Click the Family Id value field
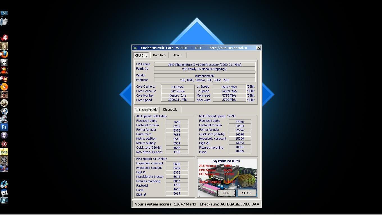The image size is (382, 215). 204,69
